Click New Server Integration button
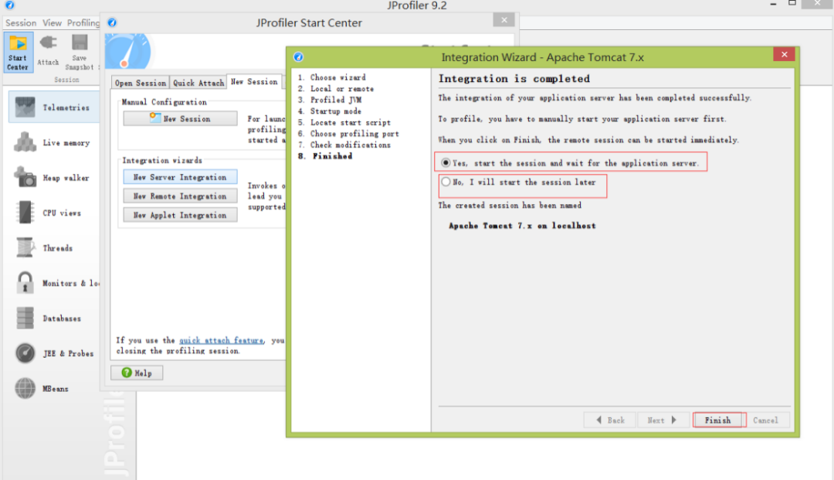 click(180, 177)
